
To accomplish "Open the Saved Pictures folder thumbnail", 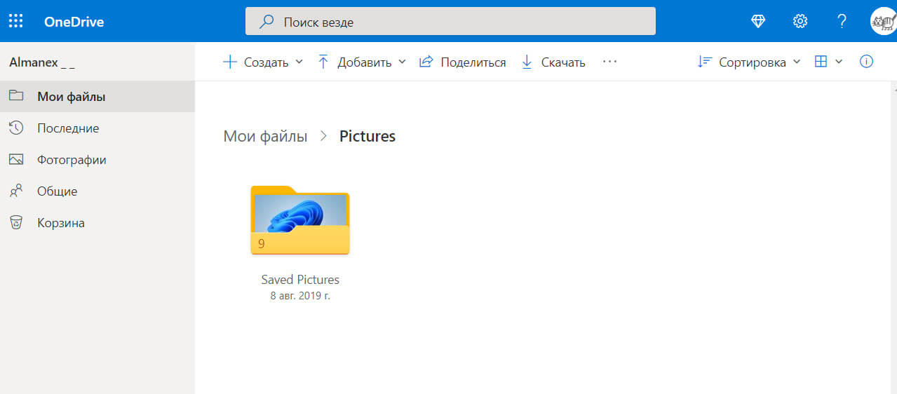I will click(x=300, y=220).
